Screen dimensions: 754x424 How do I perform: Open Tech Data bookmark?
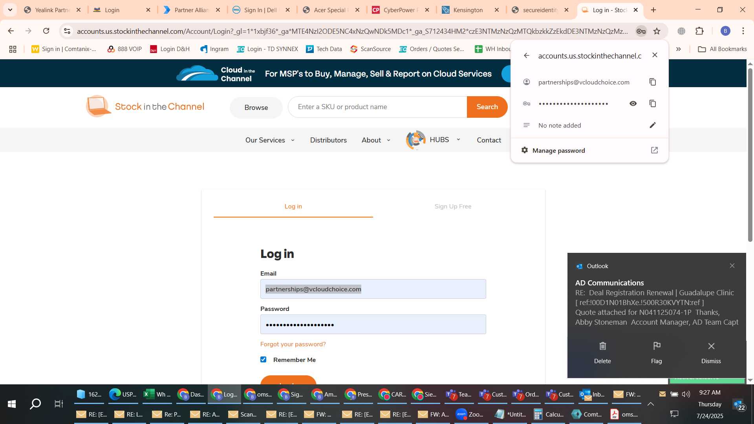[324, 49]
